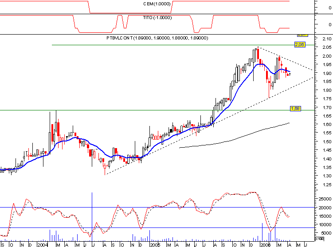Click the 20000 volume axis value
This screenshot has height=247, width=333.
325,208
